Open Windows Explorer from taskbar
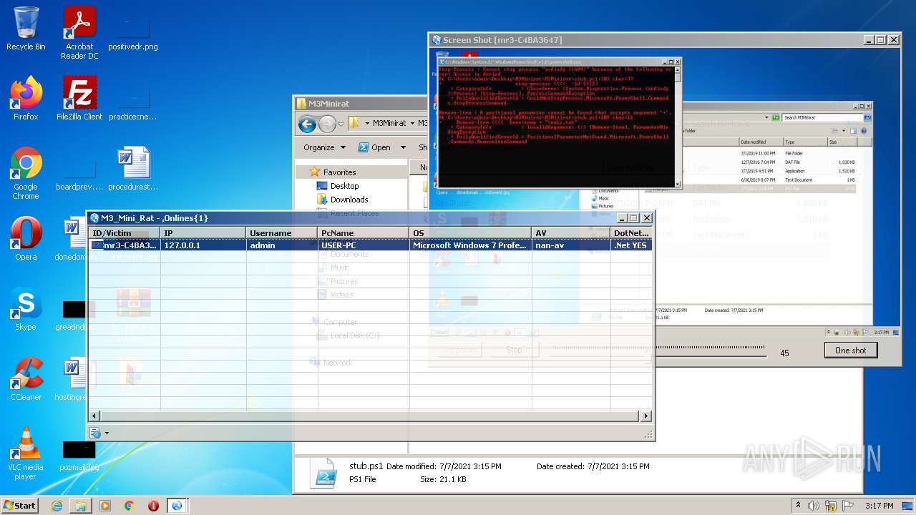 pyautogui.click(x=81, y=506)
